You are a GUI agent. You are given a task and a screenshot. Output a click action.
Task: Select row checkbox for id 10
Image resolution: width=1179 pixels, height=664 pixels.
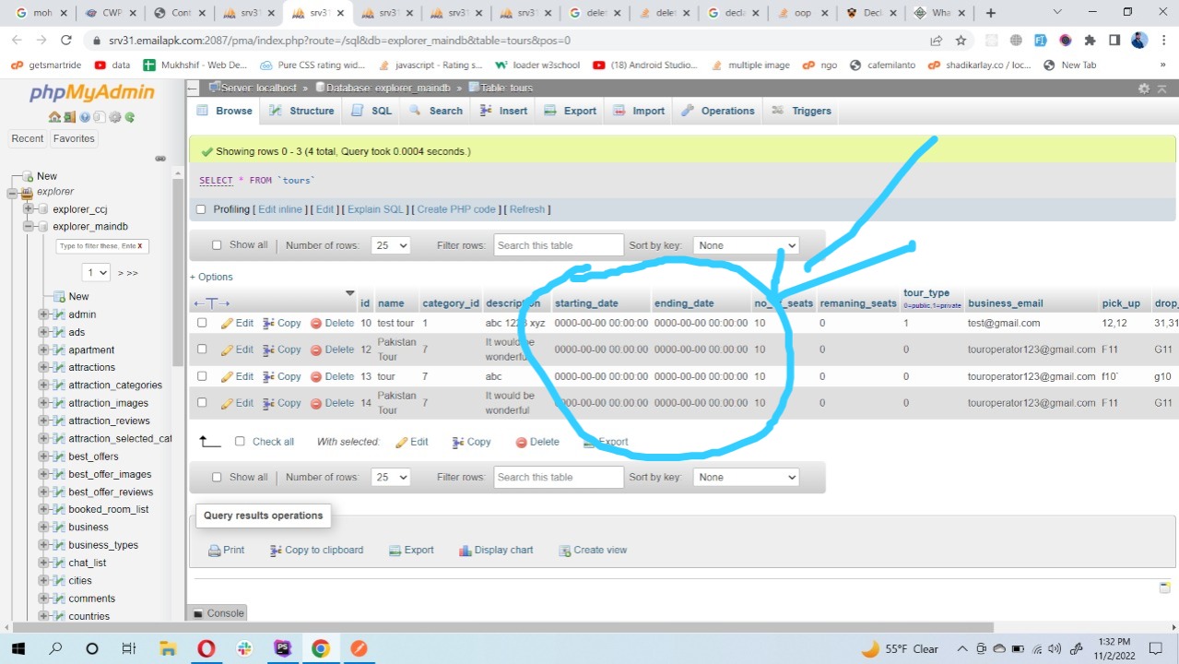point(202,323)
